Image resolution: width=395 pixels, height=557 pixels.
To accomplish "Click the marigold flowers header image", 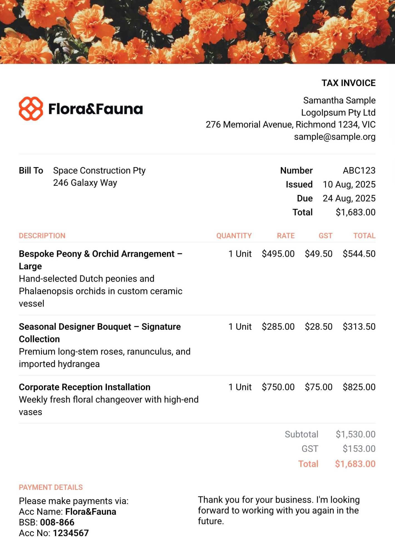I will (197, 32).
